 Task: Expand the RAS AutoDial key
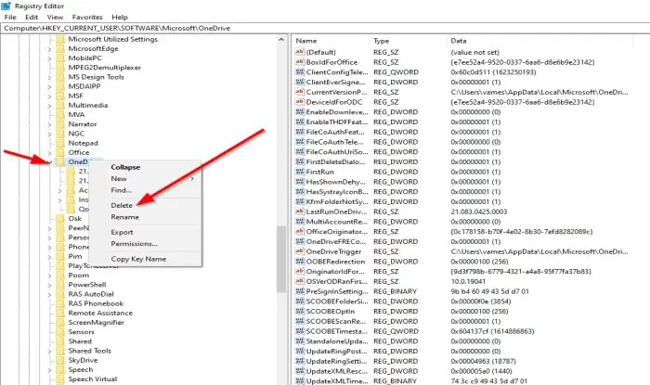click(49, 294)
